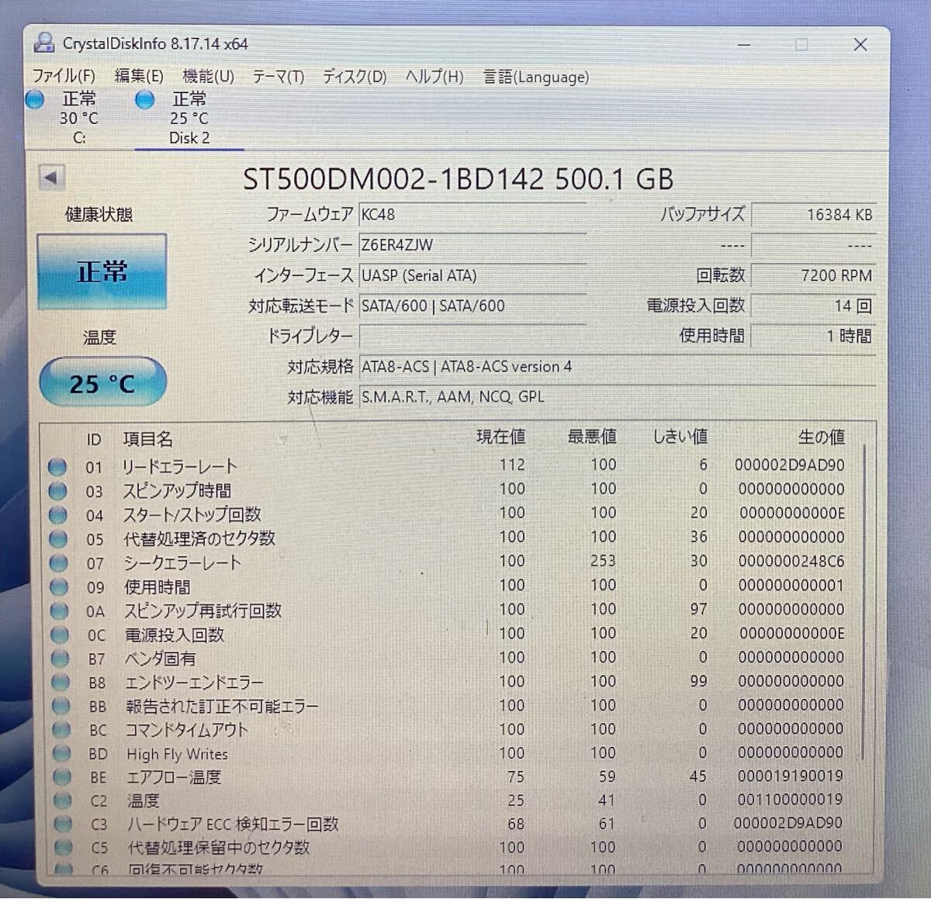Click the serial number field Z6ER4ZJW
Screen dimensions: 931x899
(x=473, y=245)
